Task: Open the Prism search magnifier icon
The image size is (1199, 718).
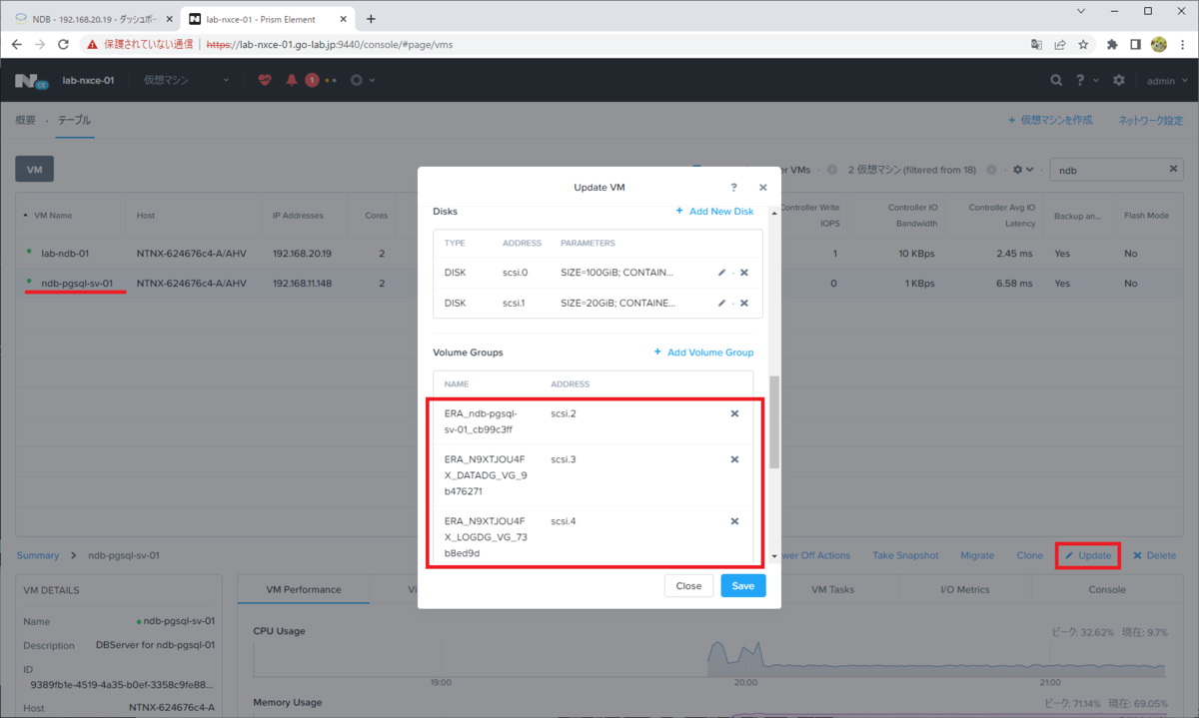Action: point(1056,80)
